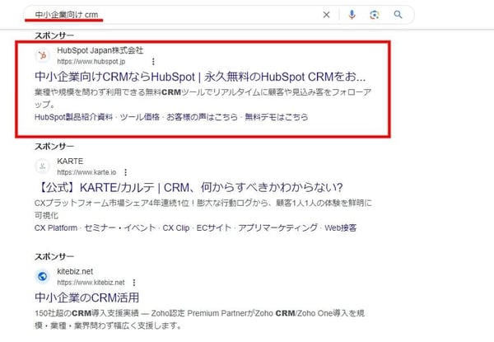Start voice search with microphone icon
The height and width of the screenshot is (342, 494).
[352, 15]
